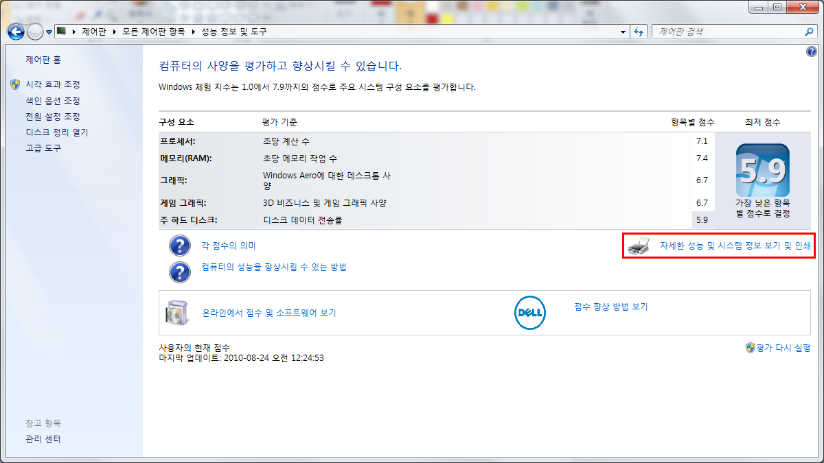Open 고급 도구 link
The height and width of the screenshot is (463, 824).
tap(43, 148)
